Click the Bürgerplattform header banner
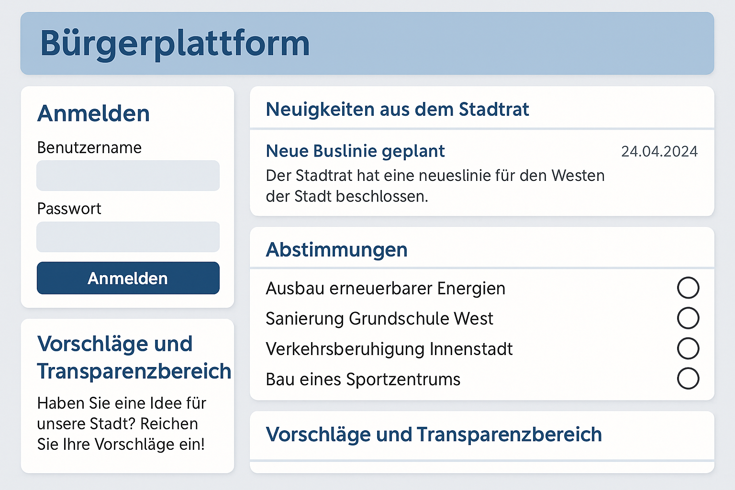This screenshot has width=735, height=490. [x=367, y=44]
